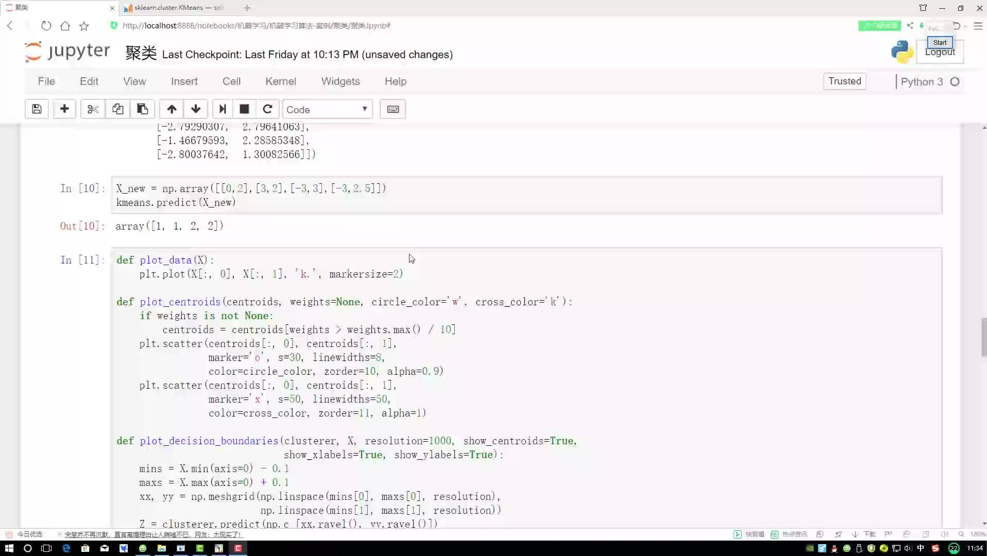Open browser hamburger main menu
987x556 pixels.
(978, 26)
